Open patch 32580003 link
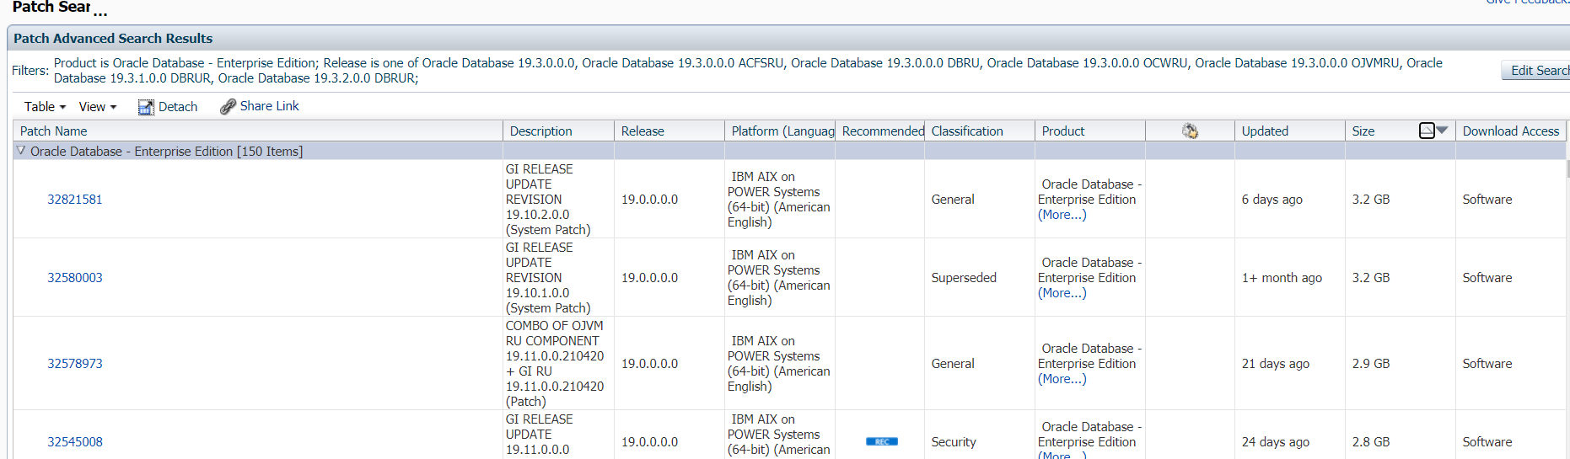1570x459 pixels. pyautogui.click(x=75, y=278)
